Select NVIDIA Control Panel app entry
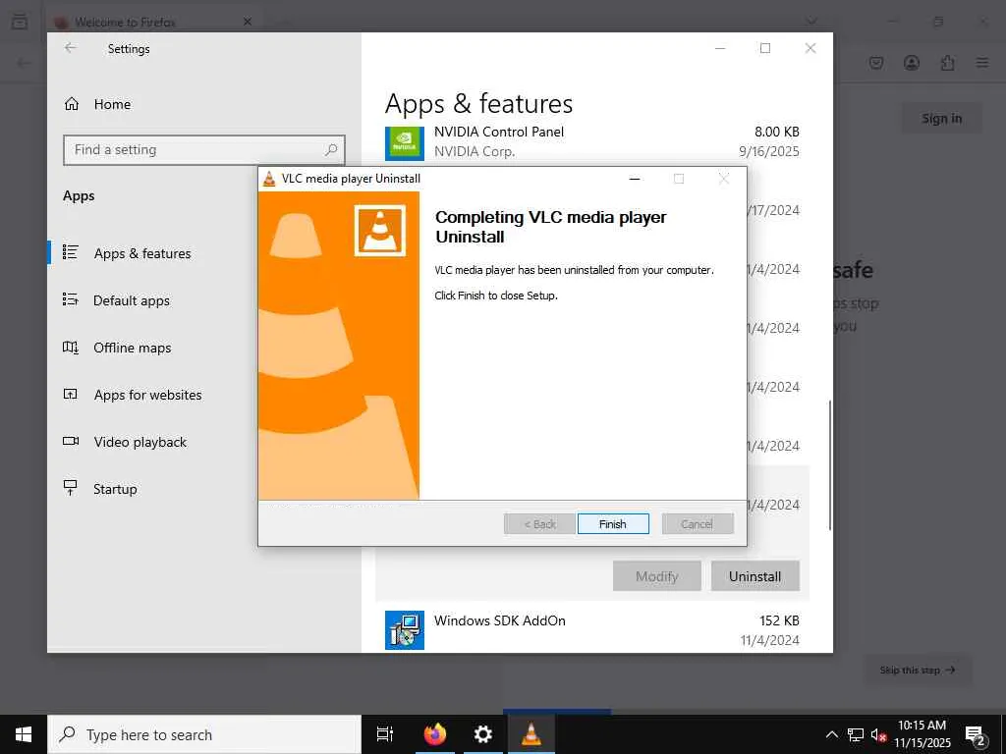Screen dimensions: 1006x754 point(592,141)
